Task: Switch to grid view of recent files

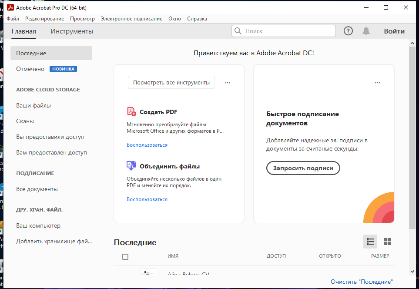Action: coord(387,242)
